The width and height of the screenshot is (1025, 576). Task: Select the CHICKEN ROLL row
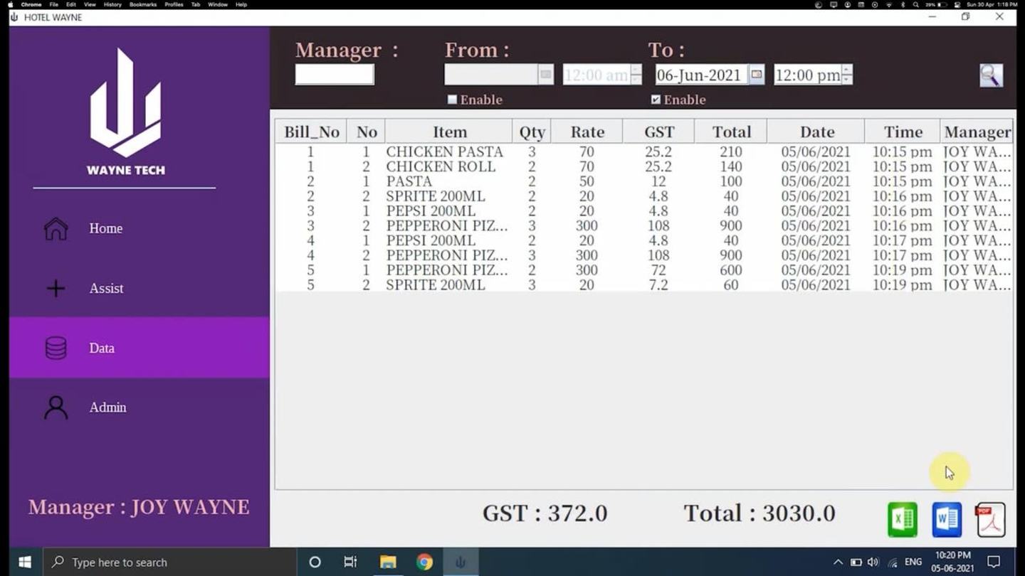coord(643,166)
